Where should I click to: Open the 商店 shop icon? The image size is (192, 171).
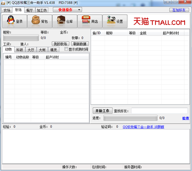tap(86, 21)
